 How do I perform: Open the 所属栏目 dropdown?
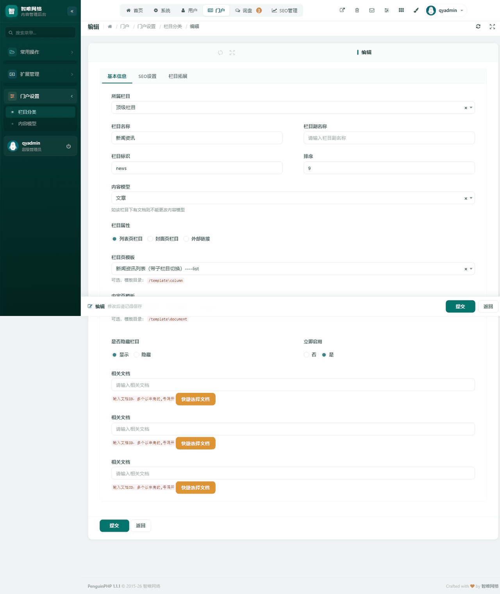[x=293, y=107]
